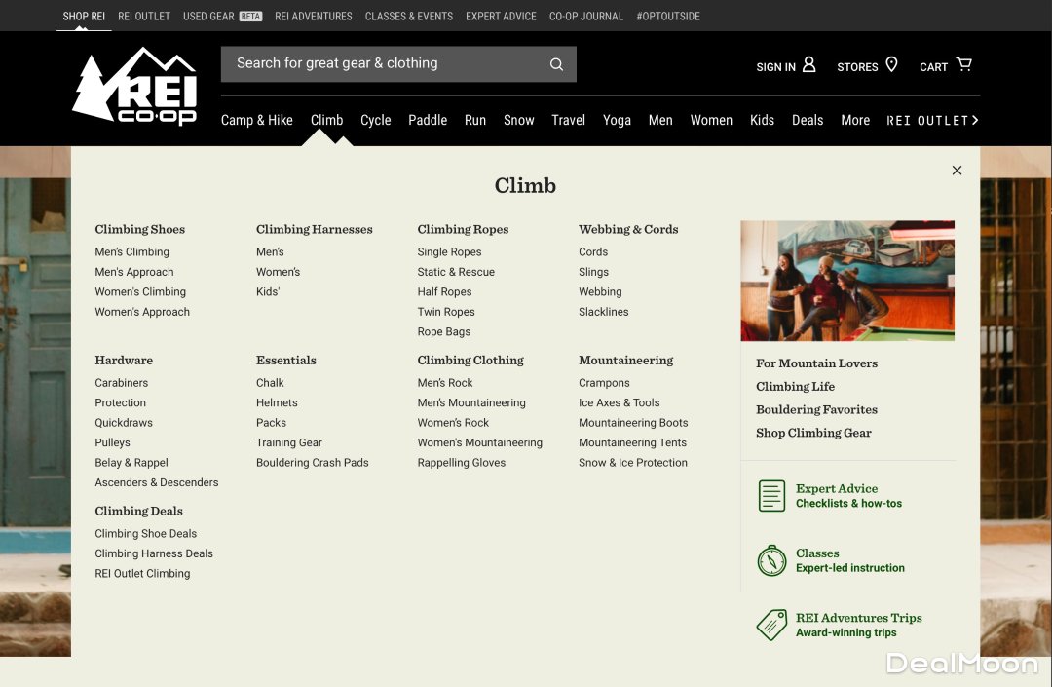Expand the REI Outlet arrow in navigation

coord(975,120)
